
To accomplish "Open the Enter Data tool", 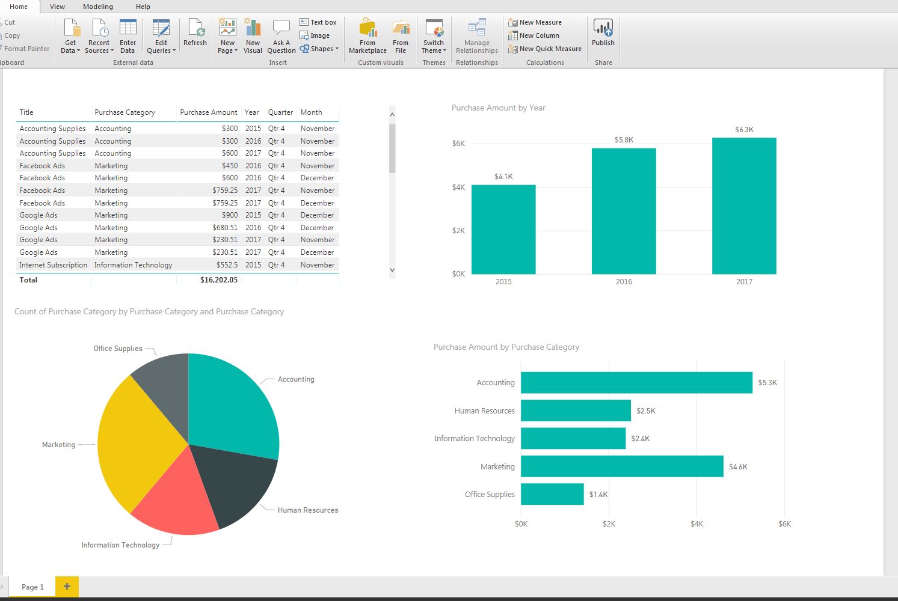I will (128, 28).
